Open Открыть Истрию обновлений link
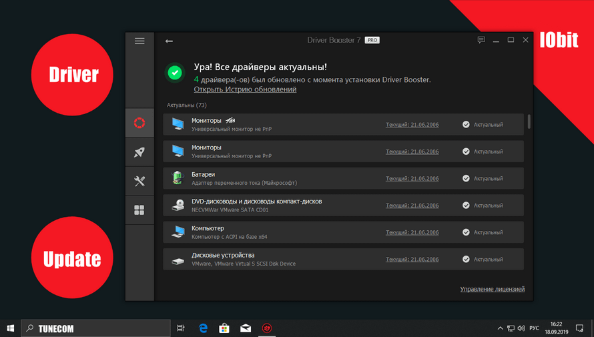This screenshot has height=337, width=594. (245, 89)
